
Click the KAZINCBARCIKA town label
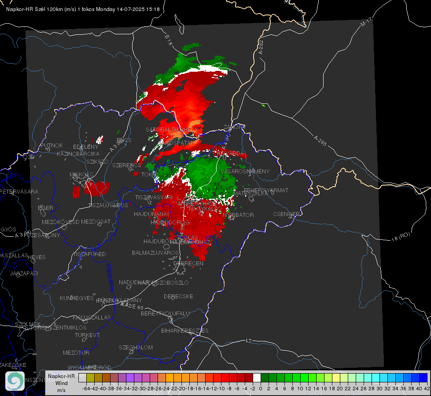(x=78, y=154)
